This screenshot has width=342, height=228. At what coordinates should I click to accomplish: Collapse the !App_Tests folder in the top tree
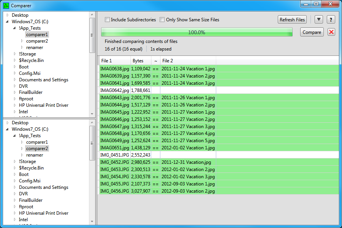pos(14,28)
